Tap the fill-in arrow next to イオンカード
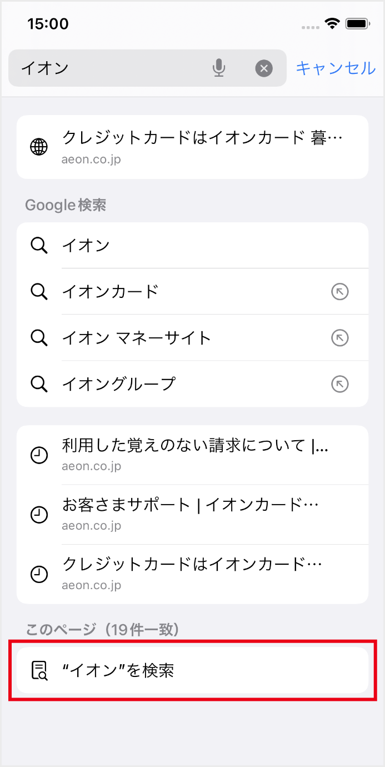 (339, 291)
